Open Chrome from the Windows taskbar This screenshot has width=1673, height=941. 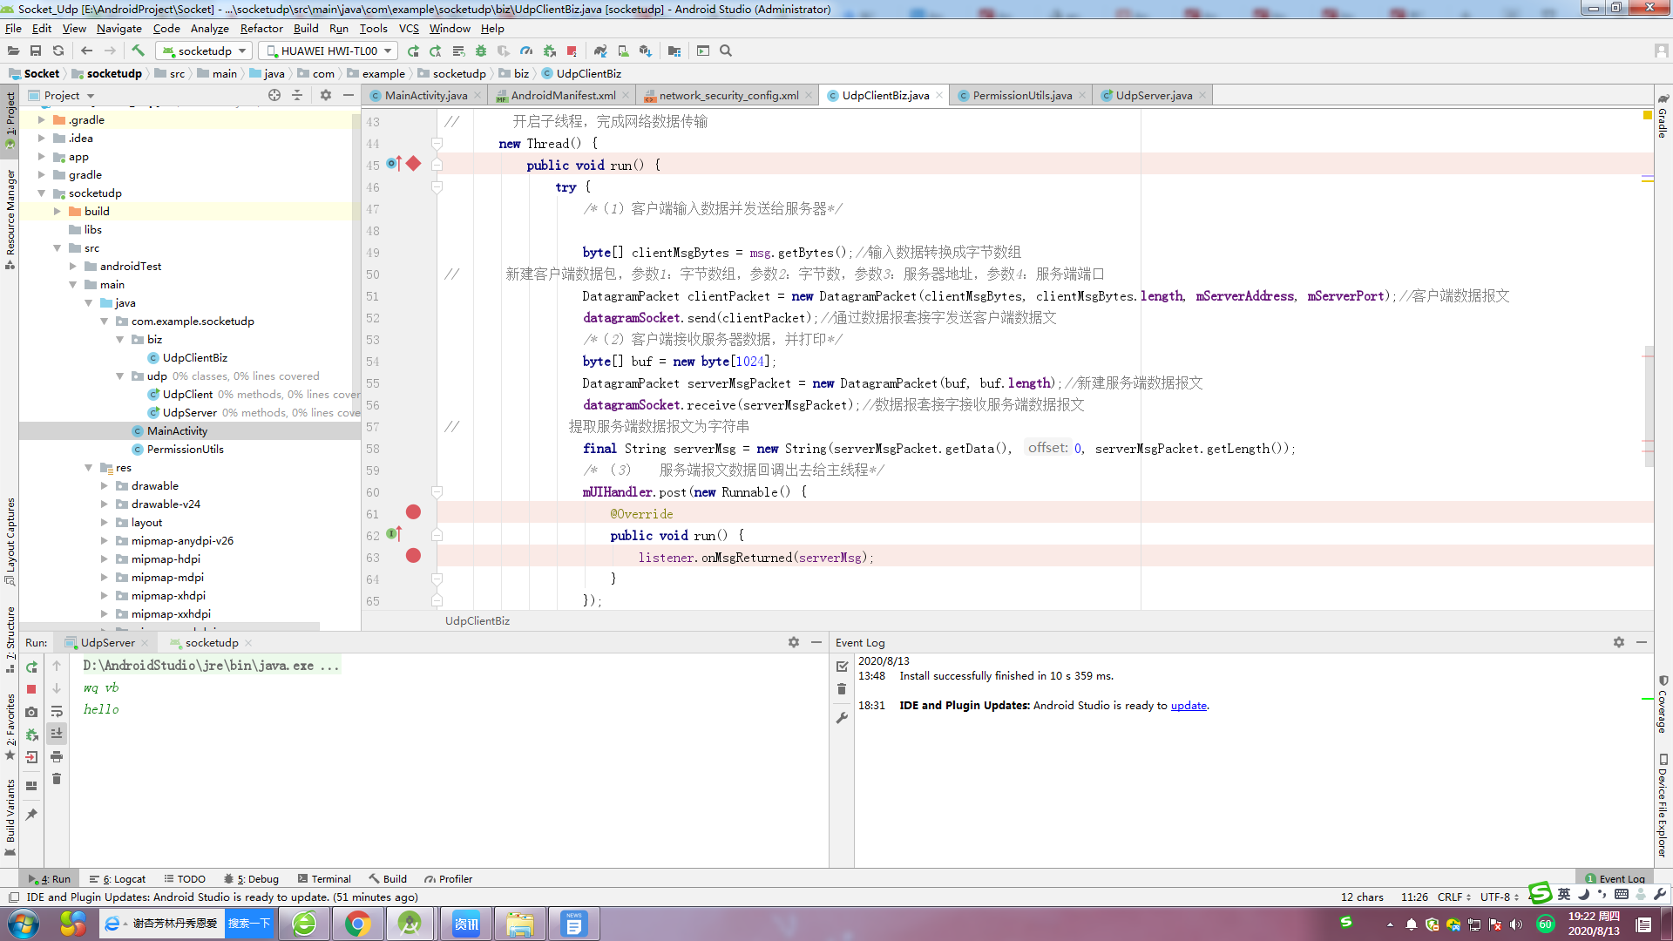[x=357, y=924]
